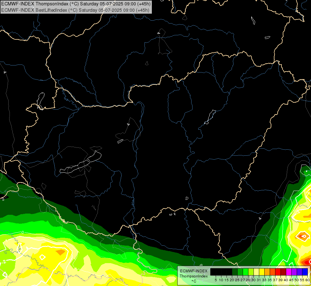The image size is (311, 286).
Task: Click legend scale value 27
Action: [x=243, y=280]
